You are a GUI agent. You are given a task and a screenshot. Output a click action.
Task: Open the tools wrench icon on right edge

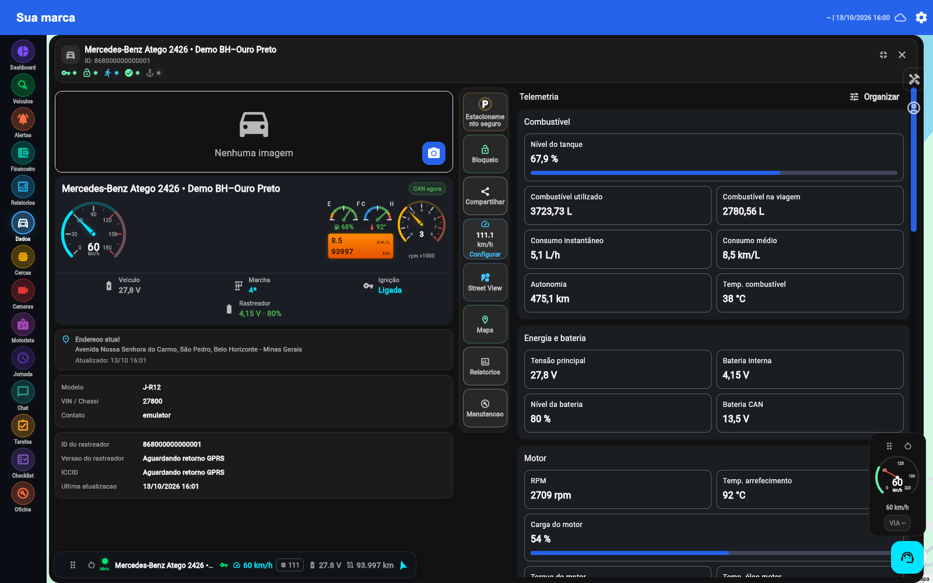(914, 79)
